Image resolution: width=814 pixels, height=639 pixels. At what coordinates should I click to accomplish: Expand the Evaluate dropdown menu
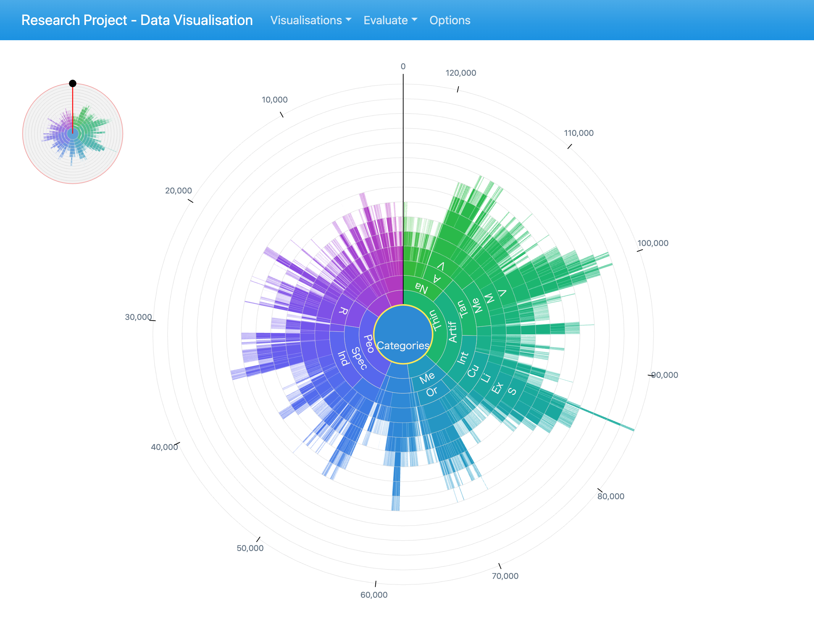(390, 20)
